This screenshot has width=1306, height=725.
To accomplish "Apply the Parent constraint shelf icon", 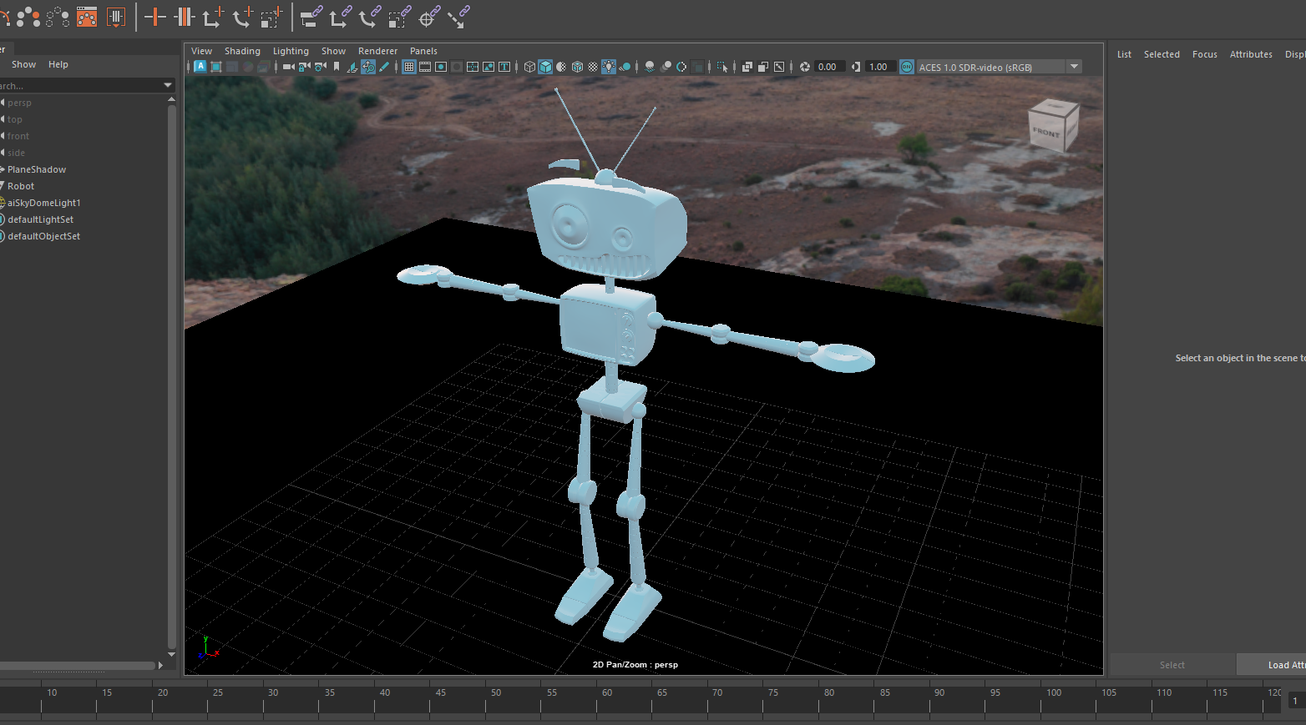I will click(311, 17).
